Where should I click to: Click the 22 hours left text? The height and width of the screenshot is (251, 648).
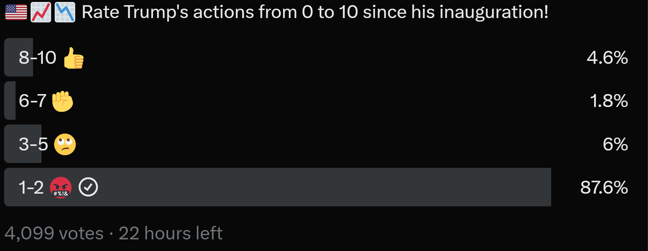point(171,233)
